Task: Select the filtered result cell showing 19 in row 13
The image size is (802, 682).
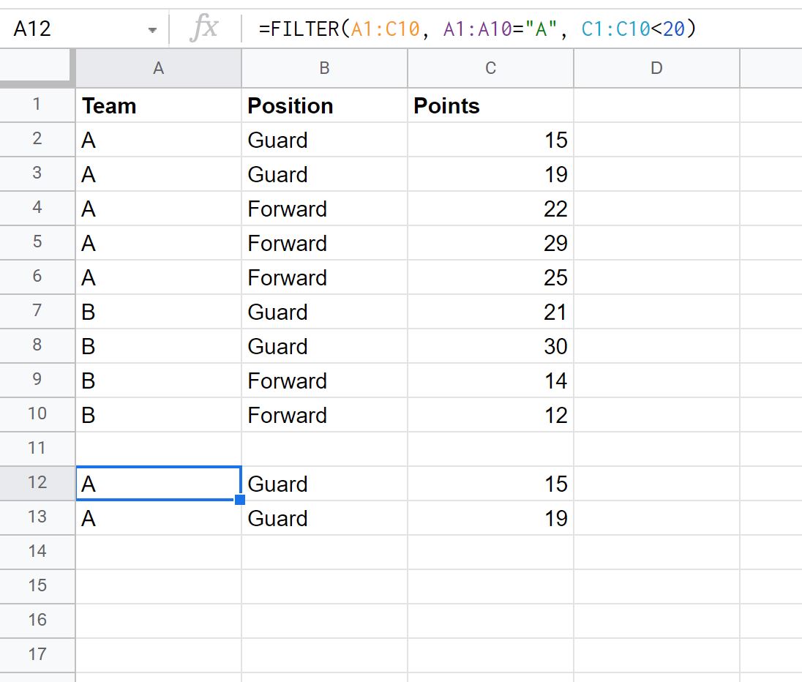Action: (490, 518)
